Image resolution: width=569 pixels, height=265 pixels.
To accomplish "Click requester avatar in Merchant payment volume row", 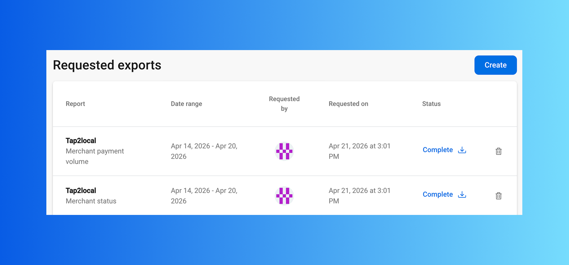I will (x=284, y=151).
